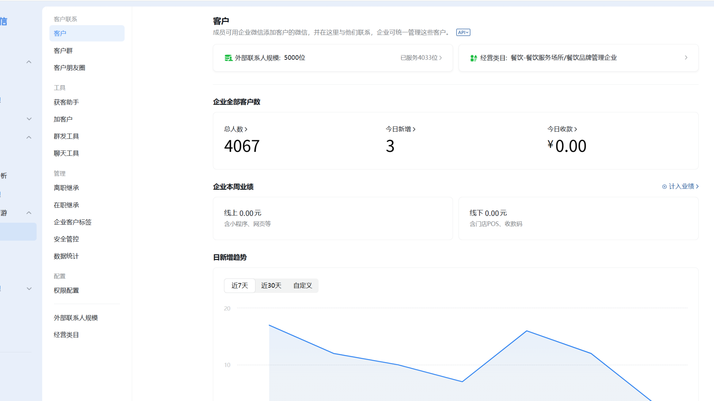
Task: Click the plus icon beside 计入业绩
Action: (x=665, y=186)
